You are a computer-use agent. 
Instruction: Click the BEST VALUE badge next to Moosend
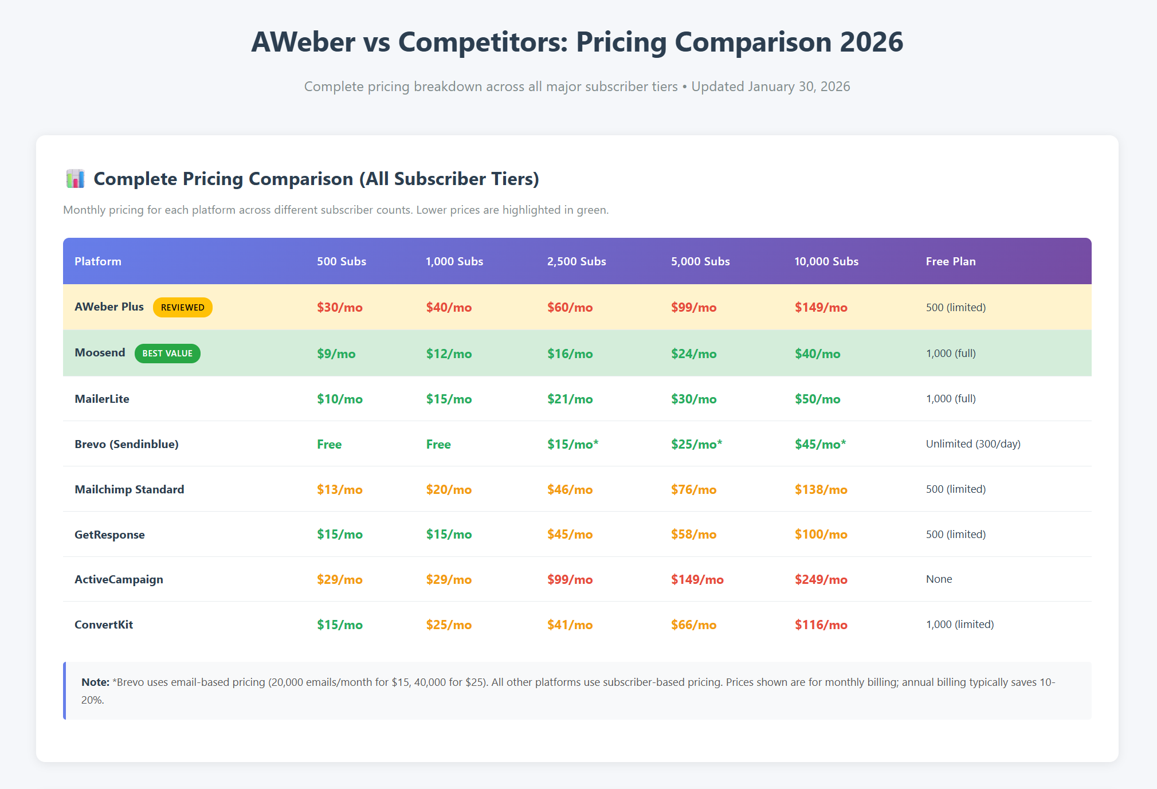pyautogui.click(x=167, y=354)
